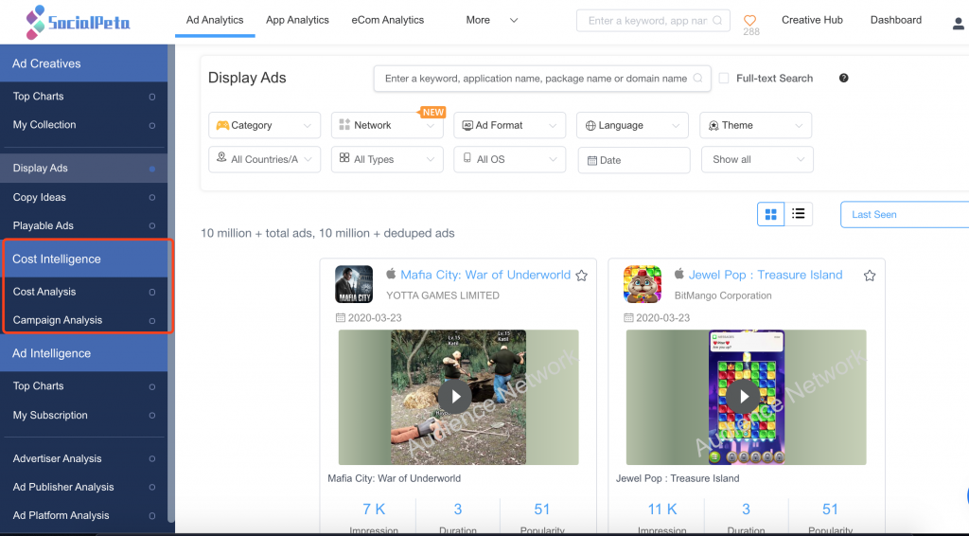Image resolution: width=969 pixels, height=536 pixels.
Task: Open the Dashboard link
Action: coord(895,20)
